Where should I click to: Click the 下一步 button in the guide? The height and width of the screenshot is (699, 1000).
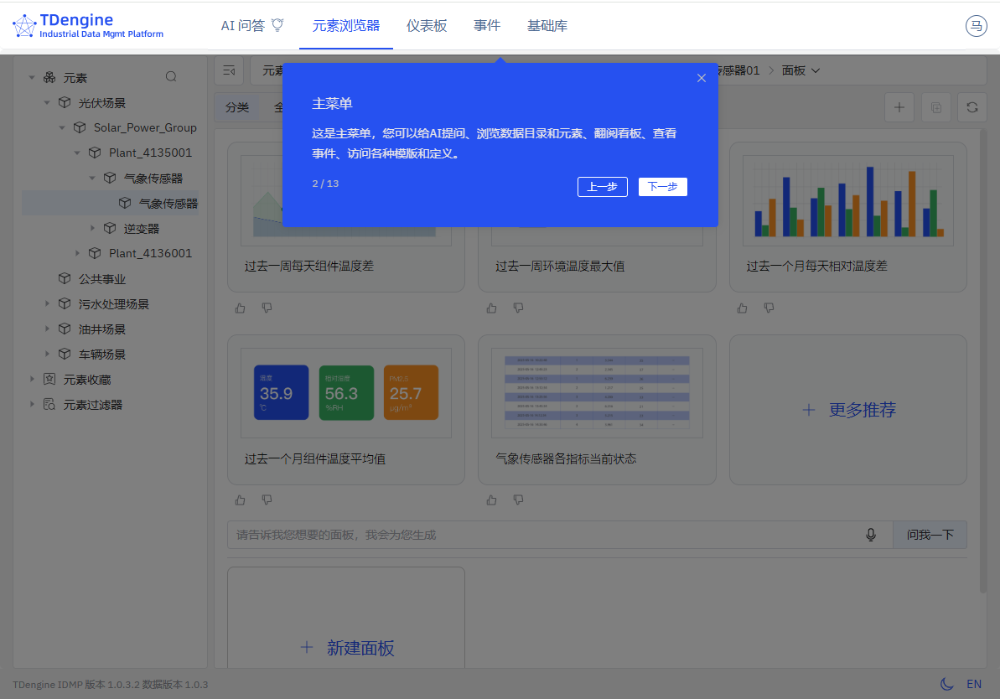(663, 187)
